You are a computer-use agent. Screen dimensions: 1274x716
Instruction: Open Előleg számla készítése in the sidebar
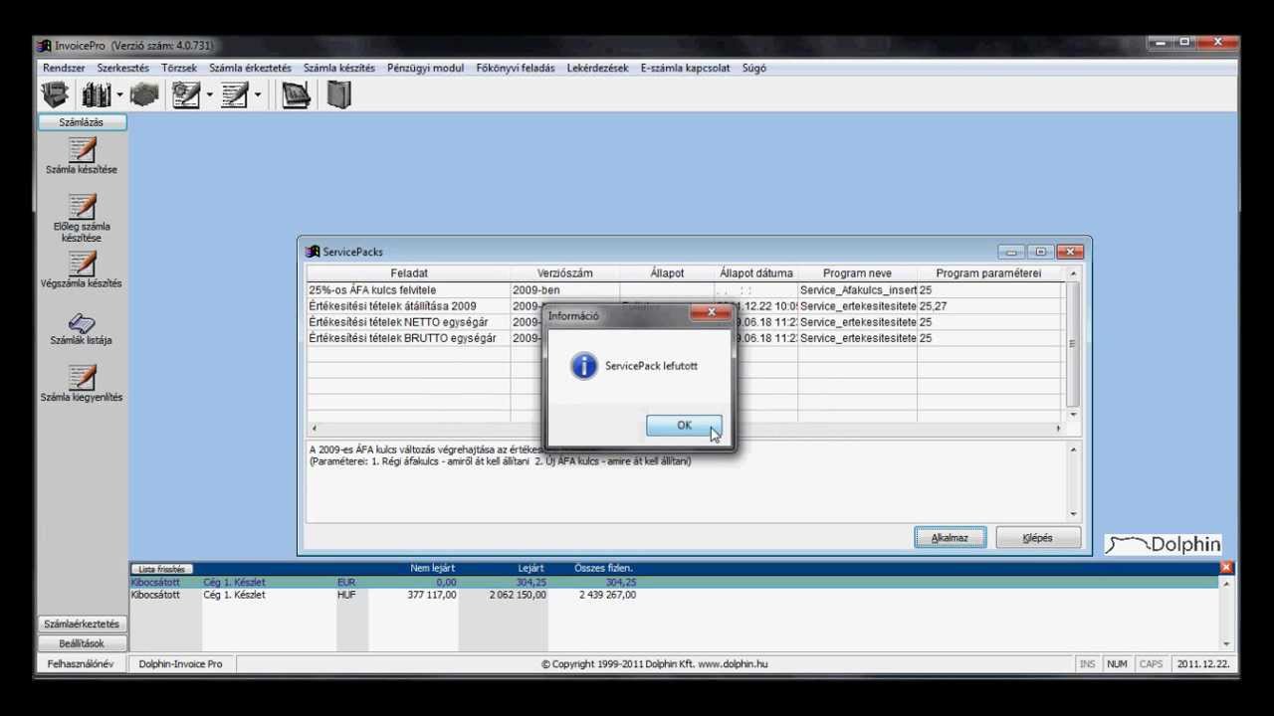pos(82,219)
